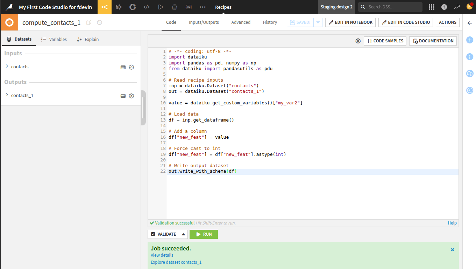The image size is (476, 269).
Task: Explore the contacts dataset via its table icon
Action: (x=123, y=67)
